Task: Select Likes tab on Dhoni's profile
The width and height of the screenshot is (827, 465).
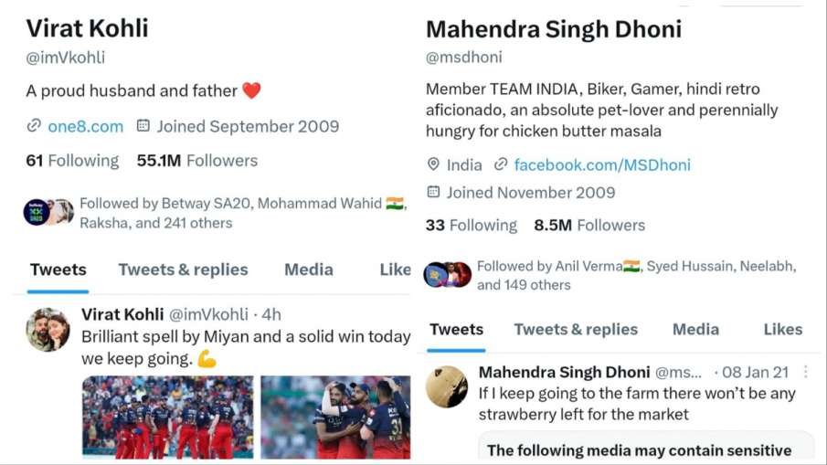Action: [783, 329]
